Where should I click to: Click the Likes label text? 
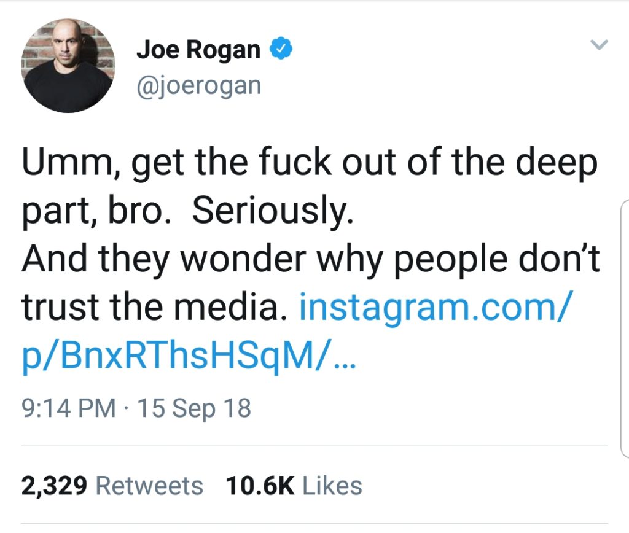pyautogui.click(x=332, y=486)
